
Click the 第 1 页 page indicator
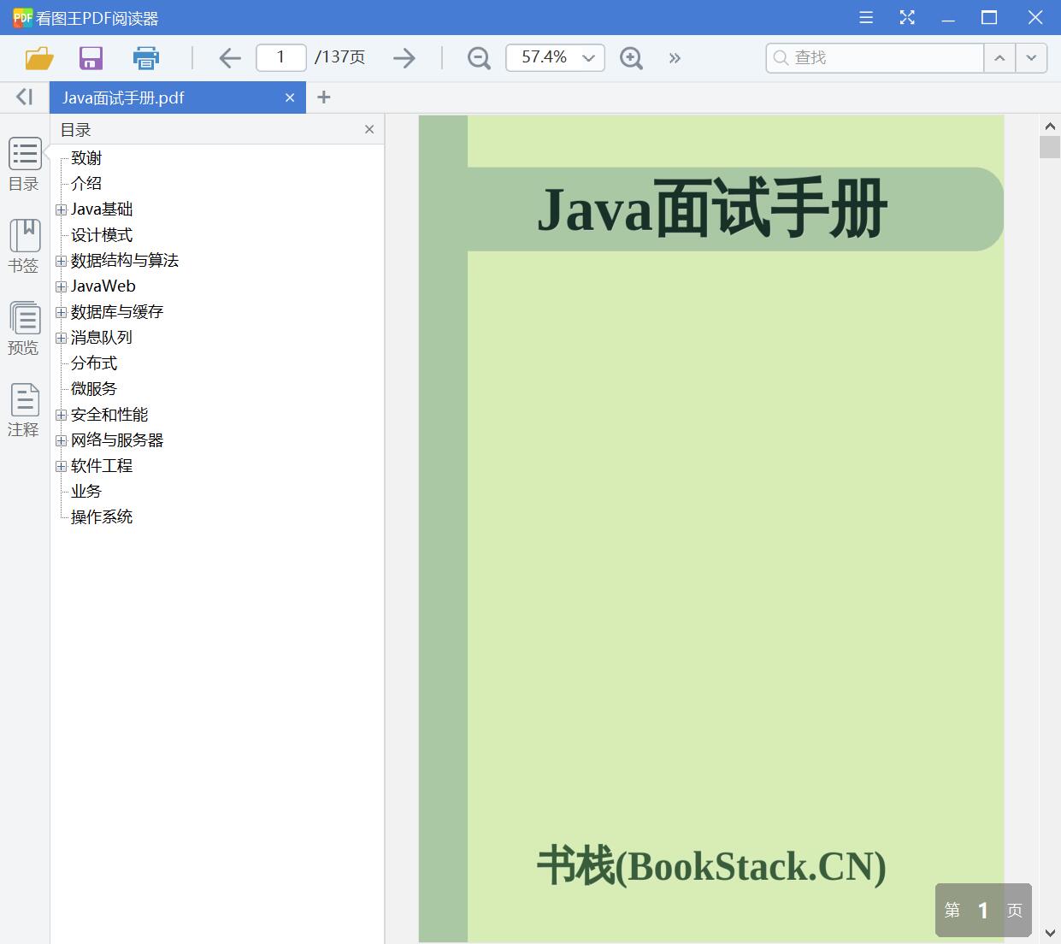click(983, 910)
